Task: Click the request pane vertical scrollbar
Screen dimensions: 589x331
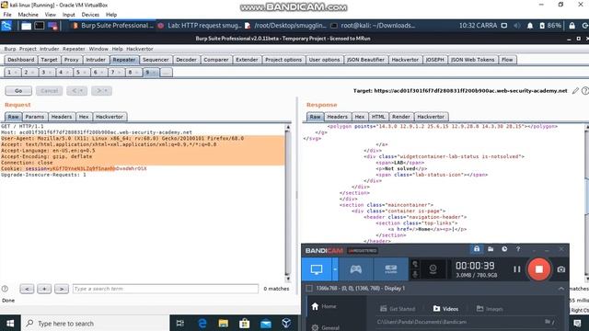Action: (288, 202)
